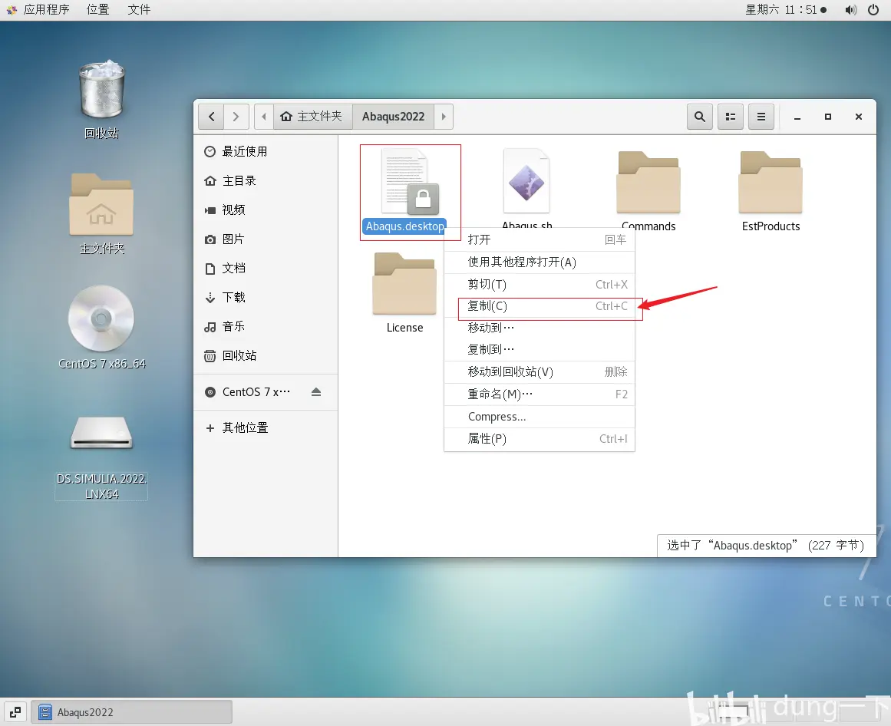Select the License folder icon
Viewport: 891px width, 726px height.
pos(404,283)
